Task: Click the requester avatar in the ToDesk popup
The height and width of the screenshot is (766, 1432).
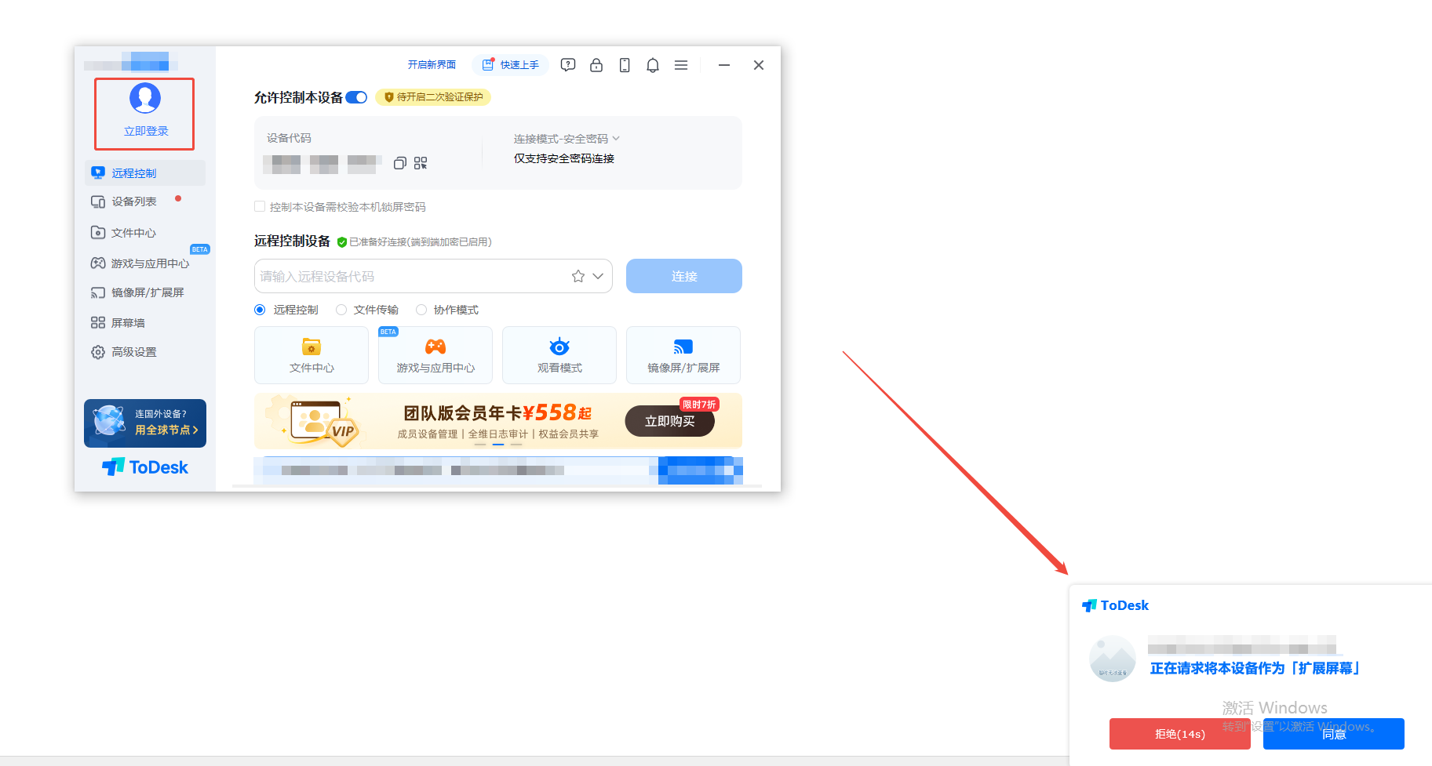Action: pyautogui.click(x=1113, y=659)
